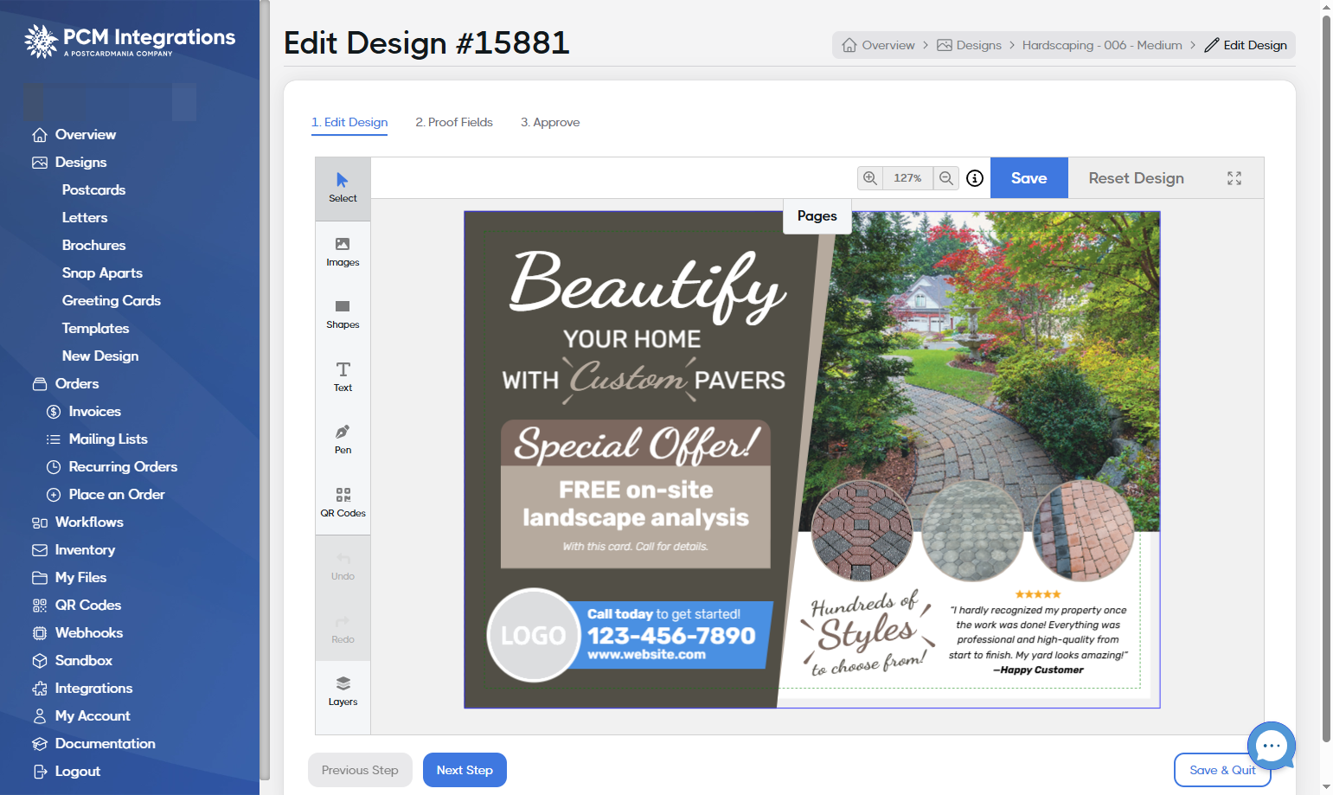Go to Next Step
The height and width of the screenshot is (795, 1333).
[465, 770]
